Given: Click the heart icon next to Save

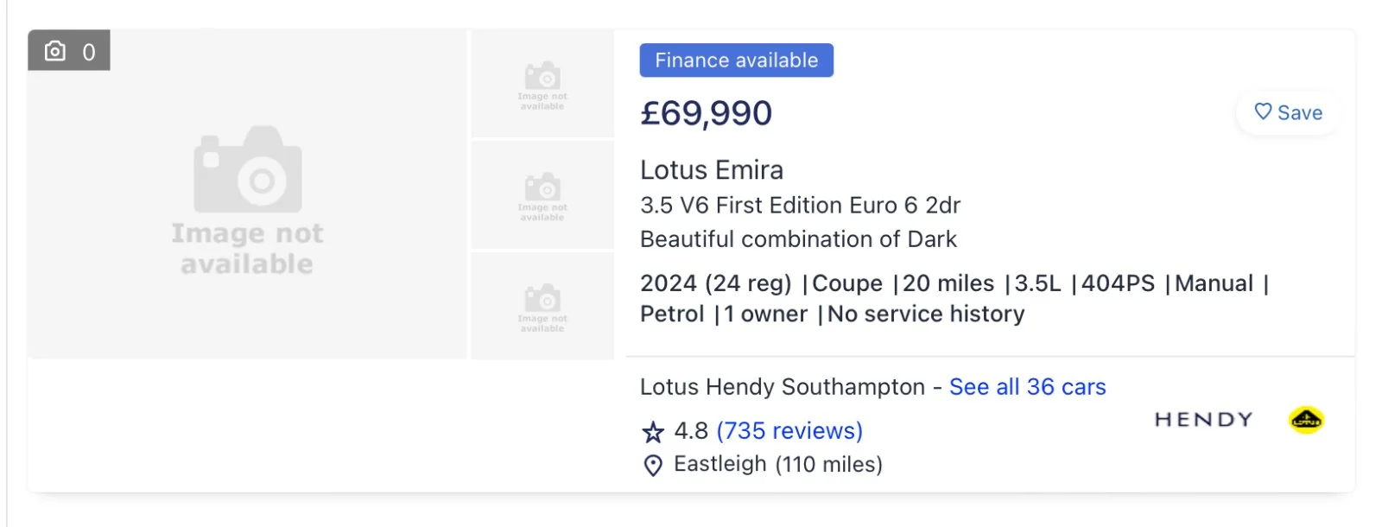Looking at the screenshot, I should [1263, 111].
